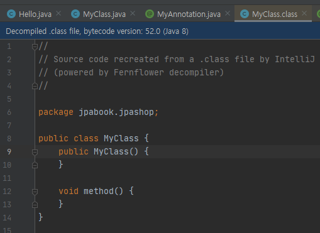Click line number 14 in the gutter

[x=7, y=218]
